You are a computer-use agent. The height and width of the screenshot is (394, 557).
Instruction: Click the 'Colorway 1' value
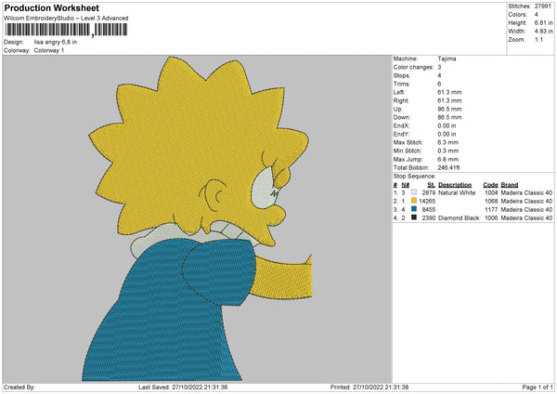(49, 50)
